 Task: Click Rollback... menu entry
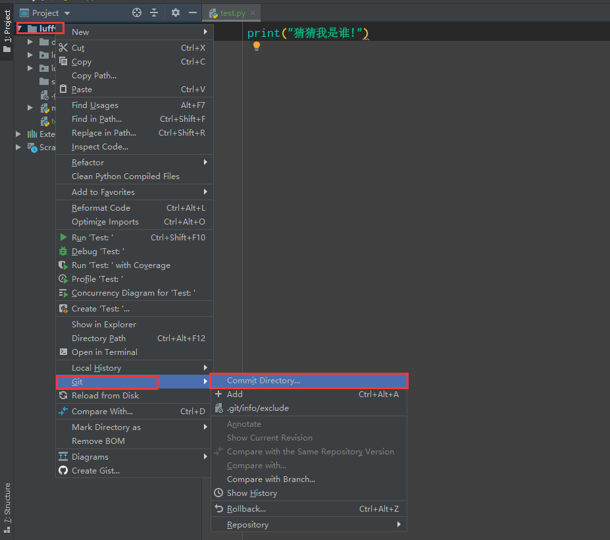(246, 508)
